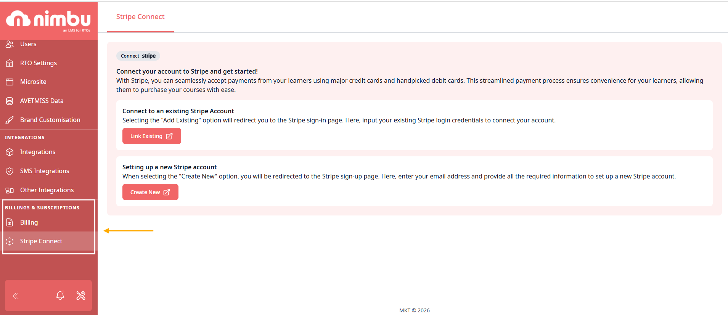Click the Connect stripe badge
Screen dimensions: 728x315
(138, 56)
